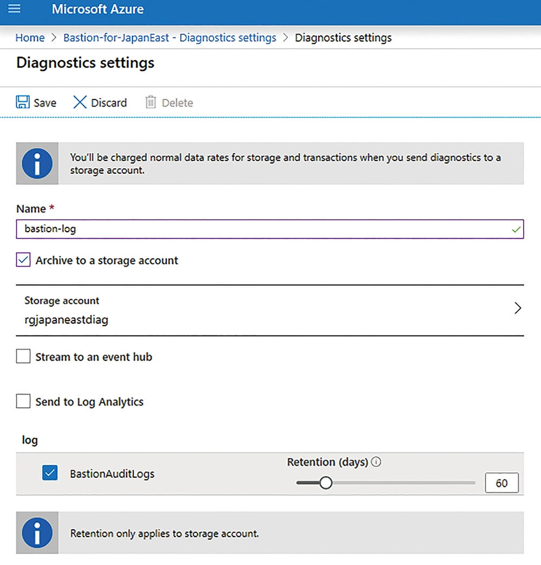The width and height of the screenshot is (541, 565).
Task: Click the green validation checkmark in Name field
Action: (516, 229)
